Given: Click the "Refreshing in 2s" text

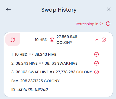Looking at the screenshot, I should point(89,24).
